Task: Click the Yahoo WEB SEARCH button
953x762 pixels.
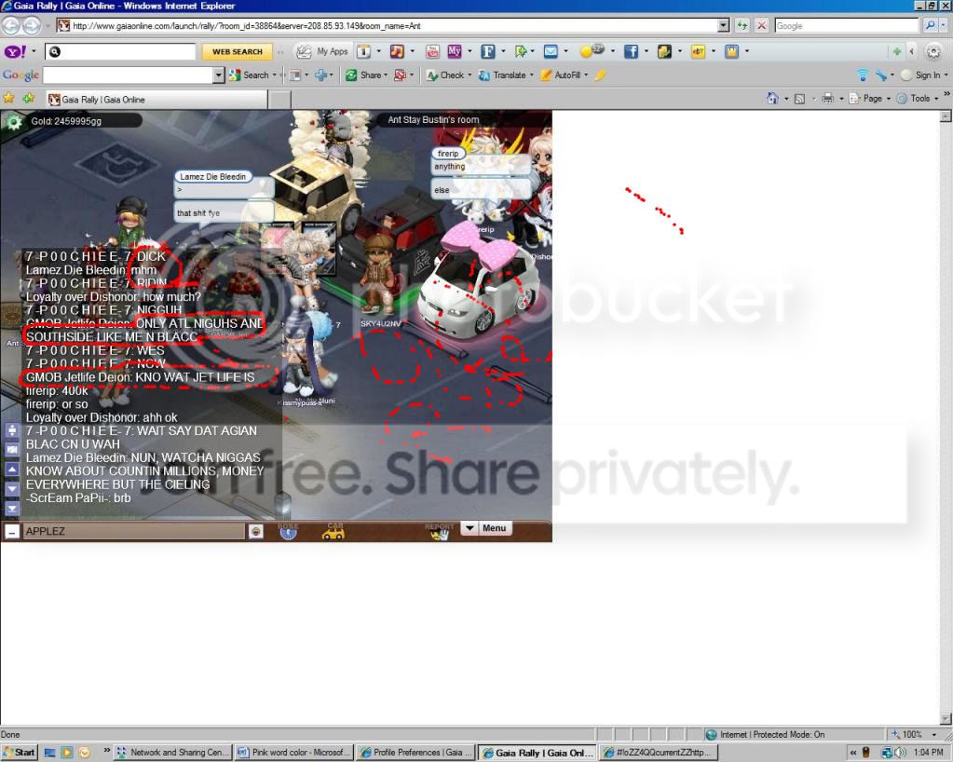Action: (x=237, y=51)
